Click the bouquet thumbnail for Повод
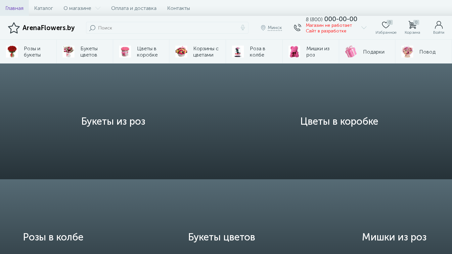 coord(407,52)
